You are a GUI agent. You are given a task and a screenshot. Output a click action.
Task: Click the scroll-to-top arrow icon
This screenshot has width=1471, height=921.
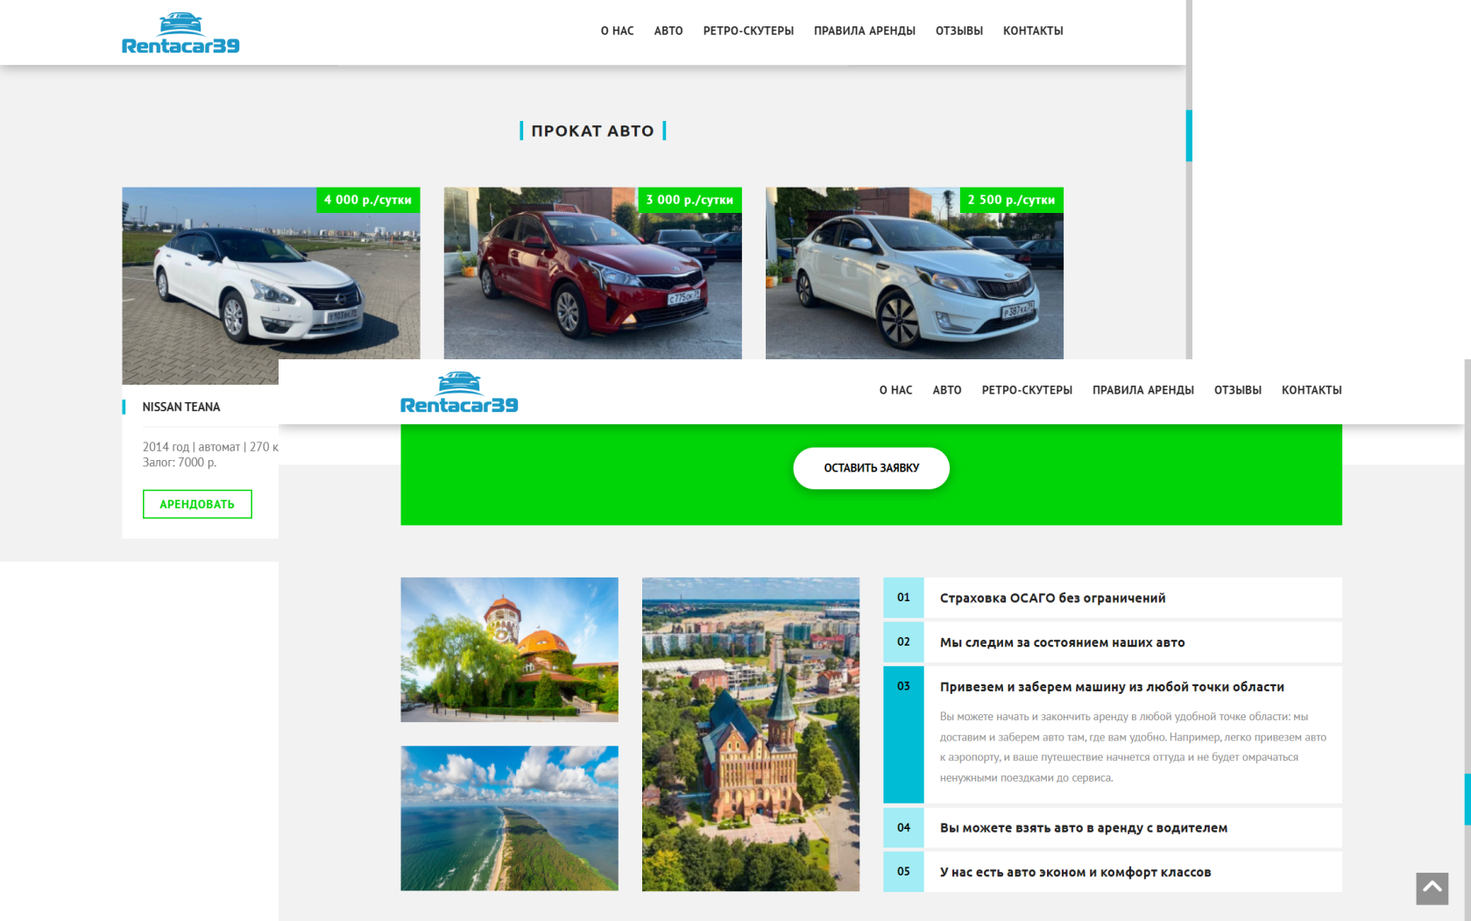click(1432, 888)
